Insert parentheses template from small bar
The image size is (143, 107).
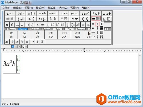coord(53,25)
